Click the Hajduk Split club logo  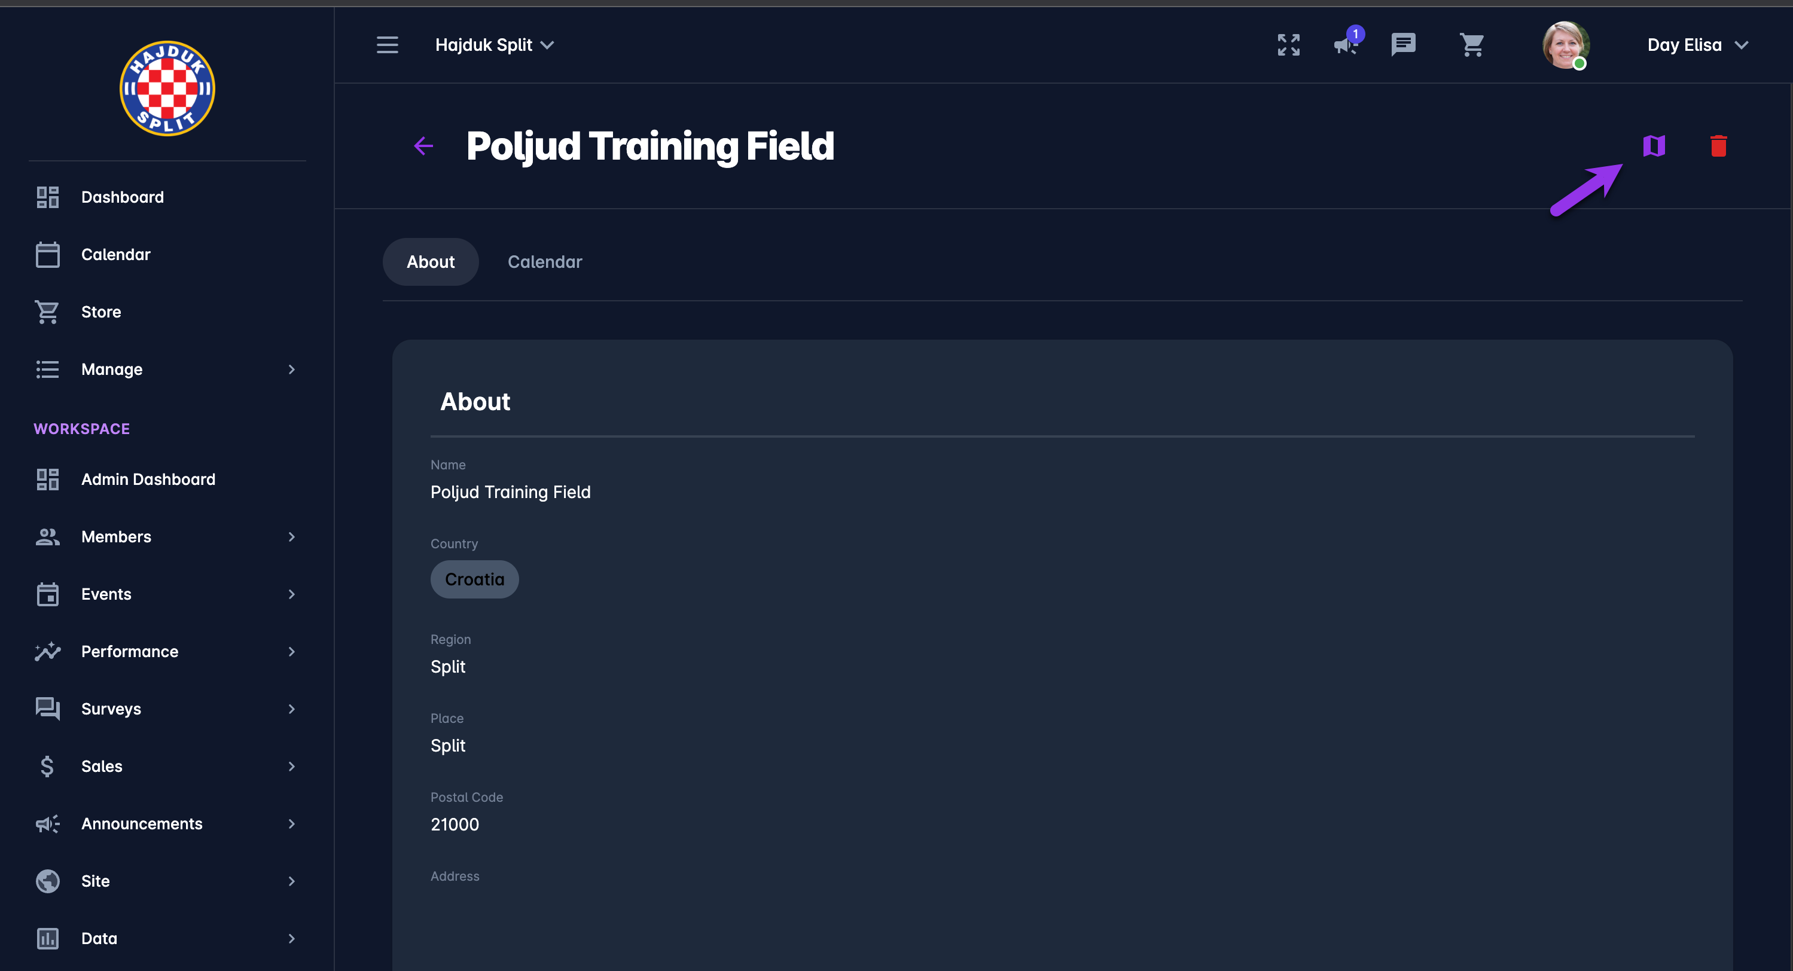(x=167, y=88)
